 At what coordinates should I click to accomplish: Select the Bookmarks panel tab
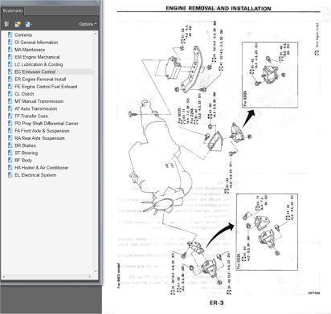point(13,11)
